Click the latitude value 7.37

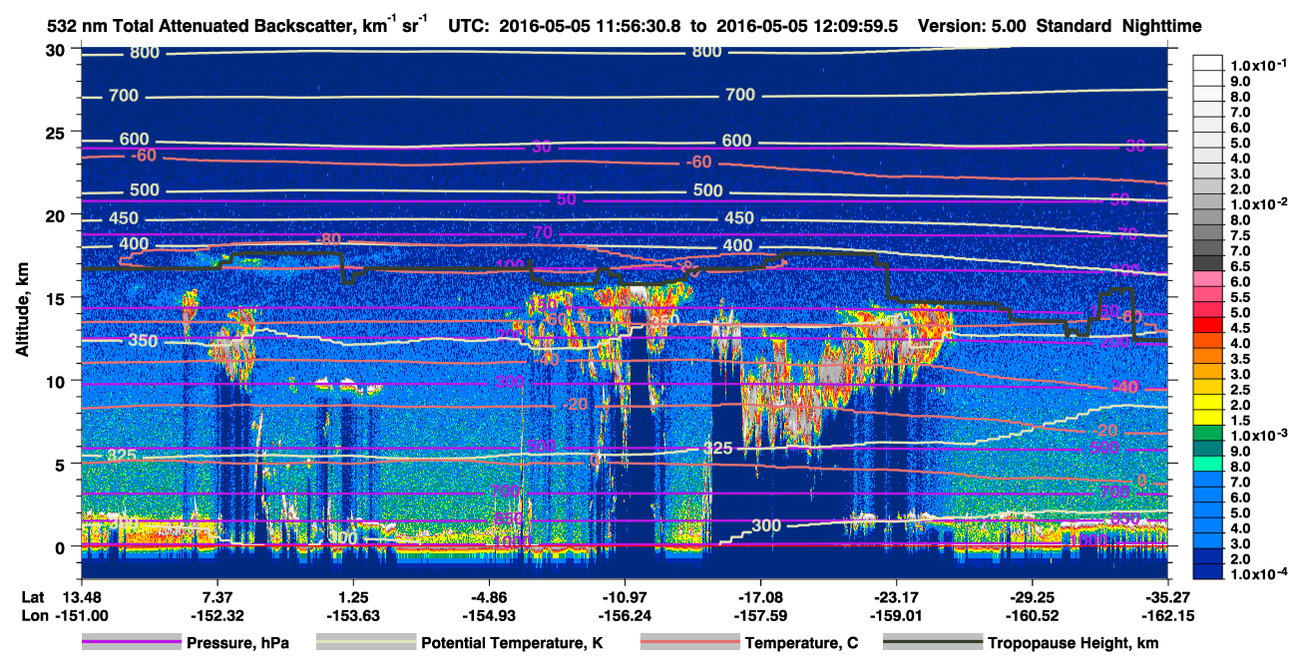(216, 599)
